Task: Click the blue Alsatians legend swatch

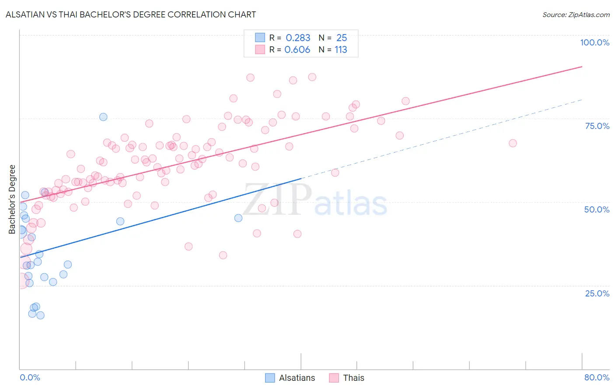Action: point(270,378)
